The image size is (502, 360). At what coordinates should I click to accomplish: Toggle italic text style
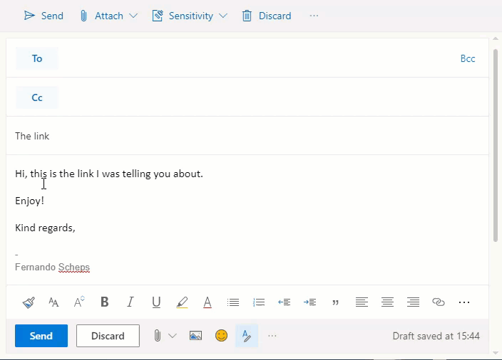130,302
